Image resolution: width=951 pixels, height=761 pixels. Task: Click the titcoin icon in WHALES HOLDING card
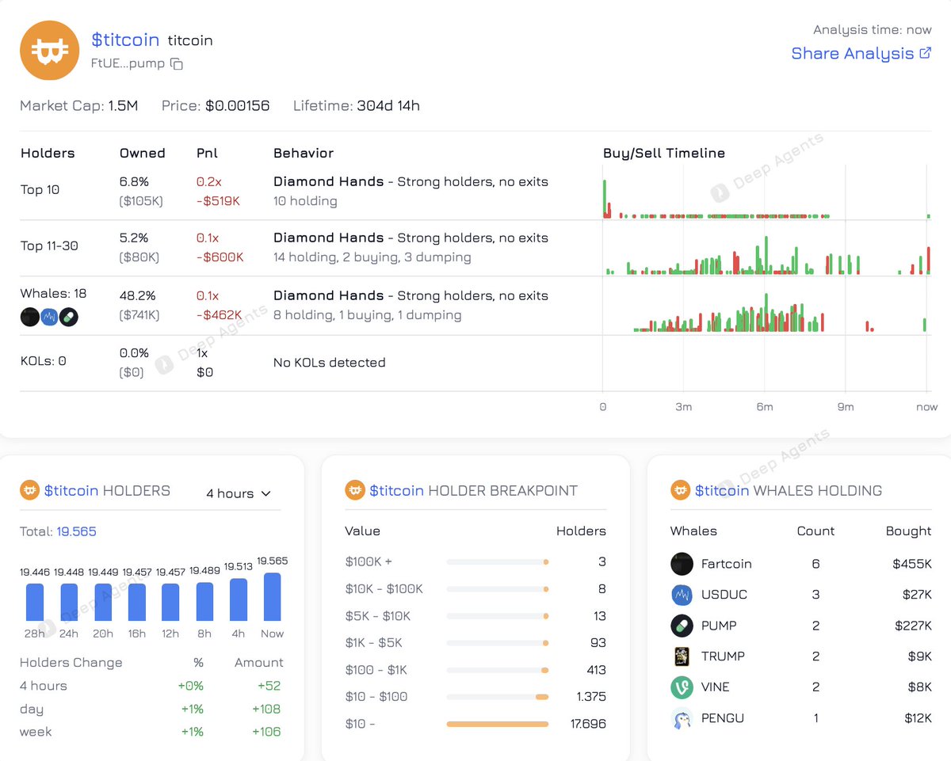coord(681,490)
